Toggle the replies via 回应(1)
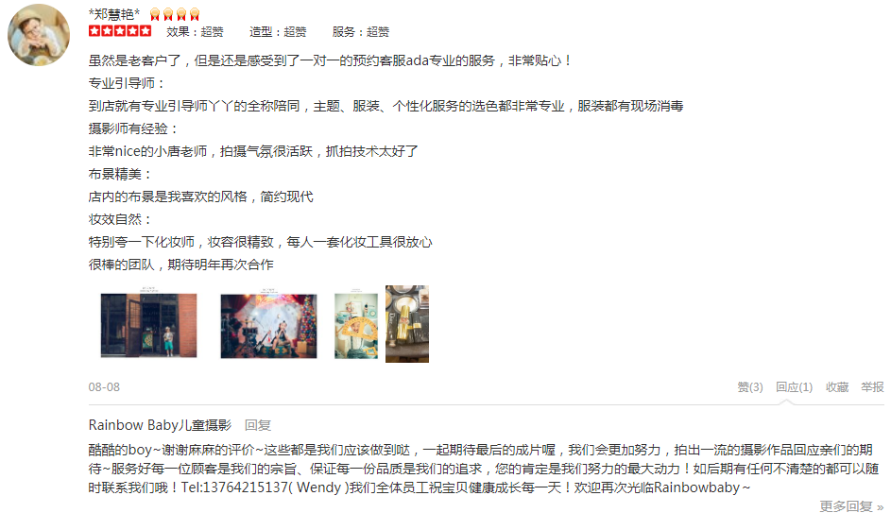Screen dimensions: 891x513 tap(795, 387)
